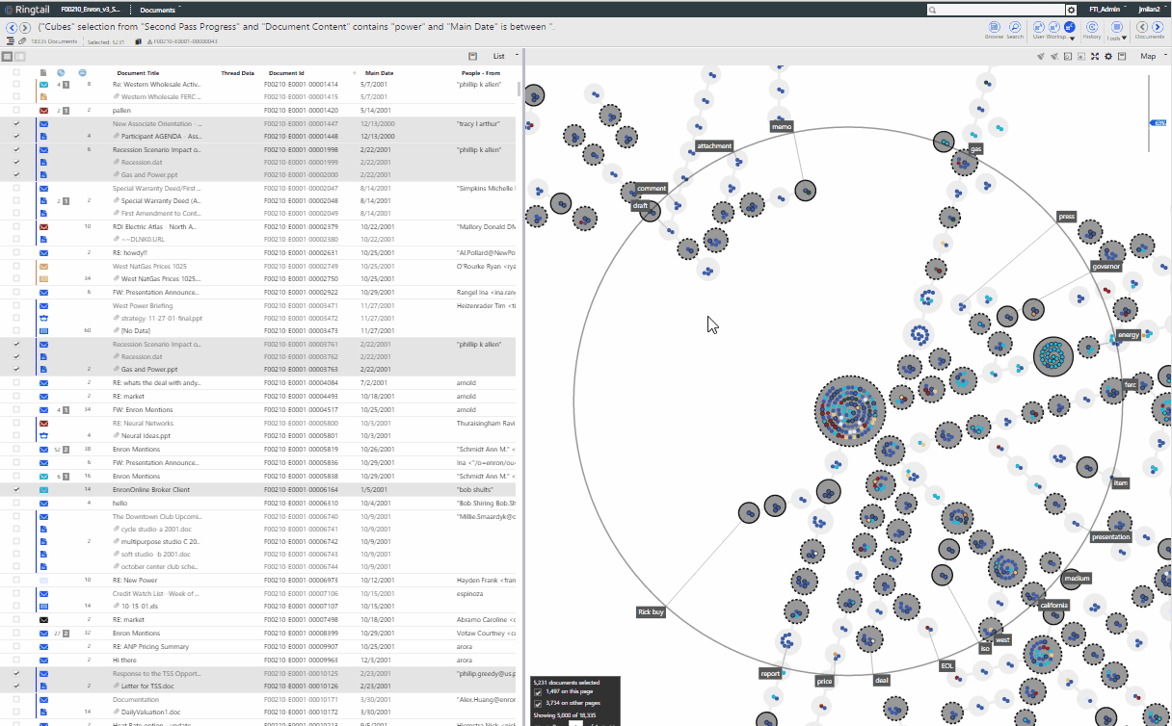
Task: Check the 'pallen' document row checkbox
Action: 16,111
